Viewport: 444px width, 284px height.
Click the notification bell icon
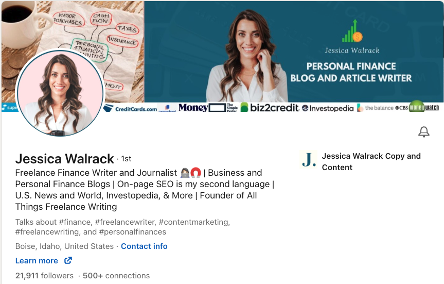(424, 132)
